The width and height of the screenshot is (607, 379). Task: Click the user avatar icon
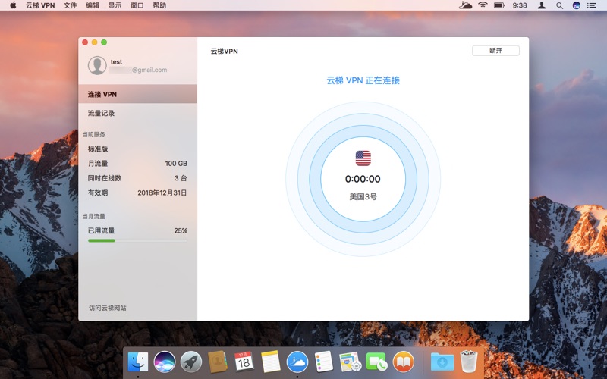coord(97,65)
